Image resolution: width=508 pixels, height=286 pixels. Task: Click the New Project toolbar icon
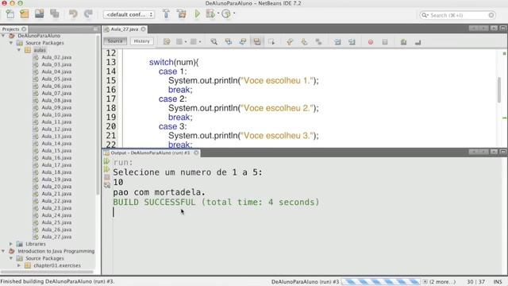pos(25,14)
